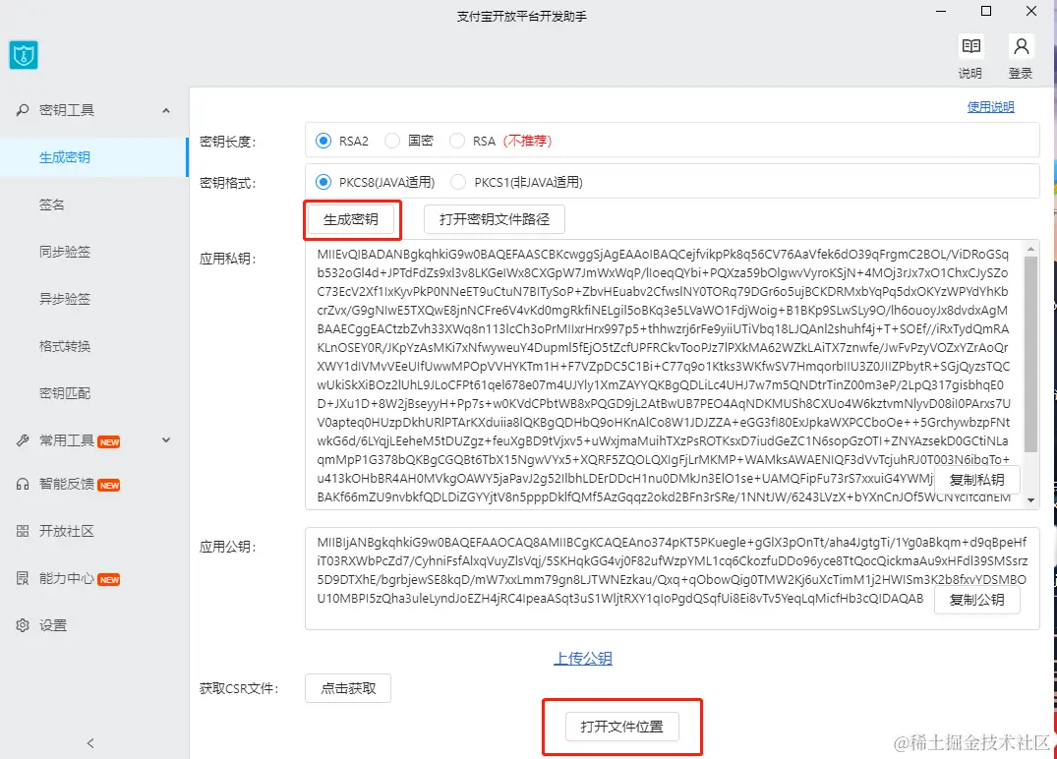
Task: Click inside the 应用公钥 text box
Action: 673,578
